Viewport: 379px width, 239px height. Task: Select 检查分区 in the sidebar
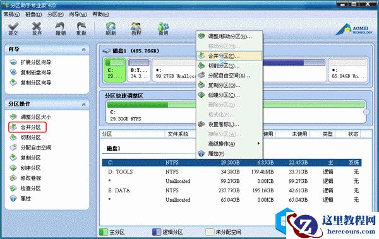coord(25,189)
